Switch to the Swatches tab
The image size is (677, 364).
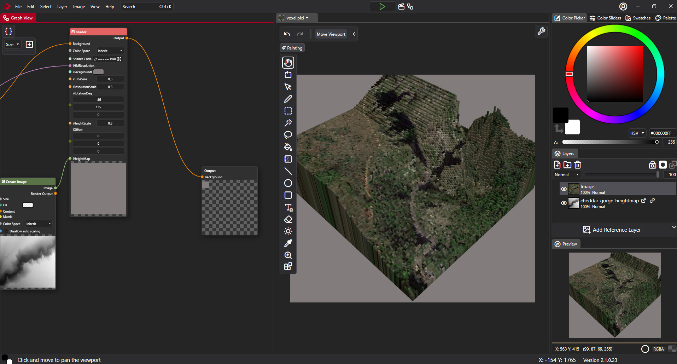coord(638,18)
